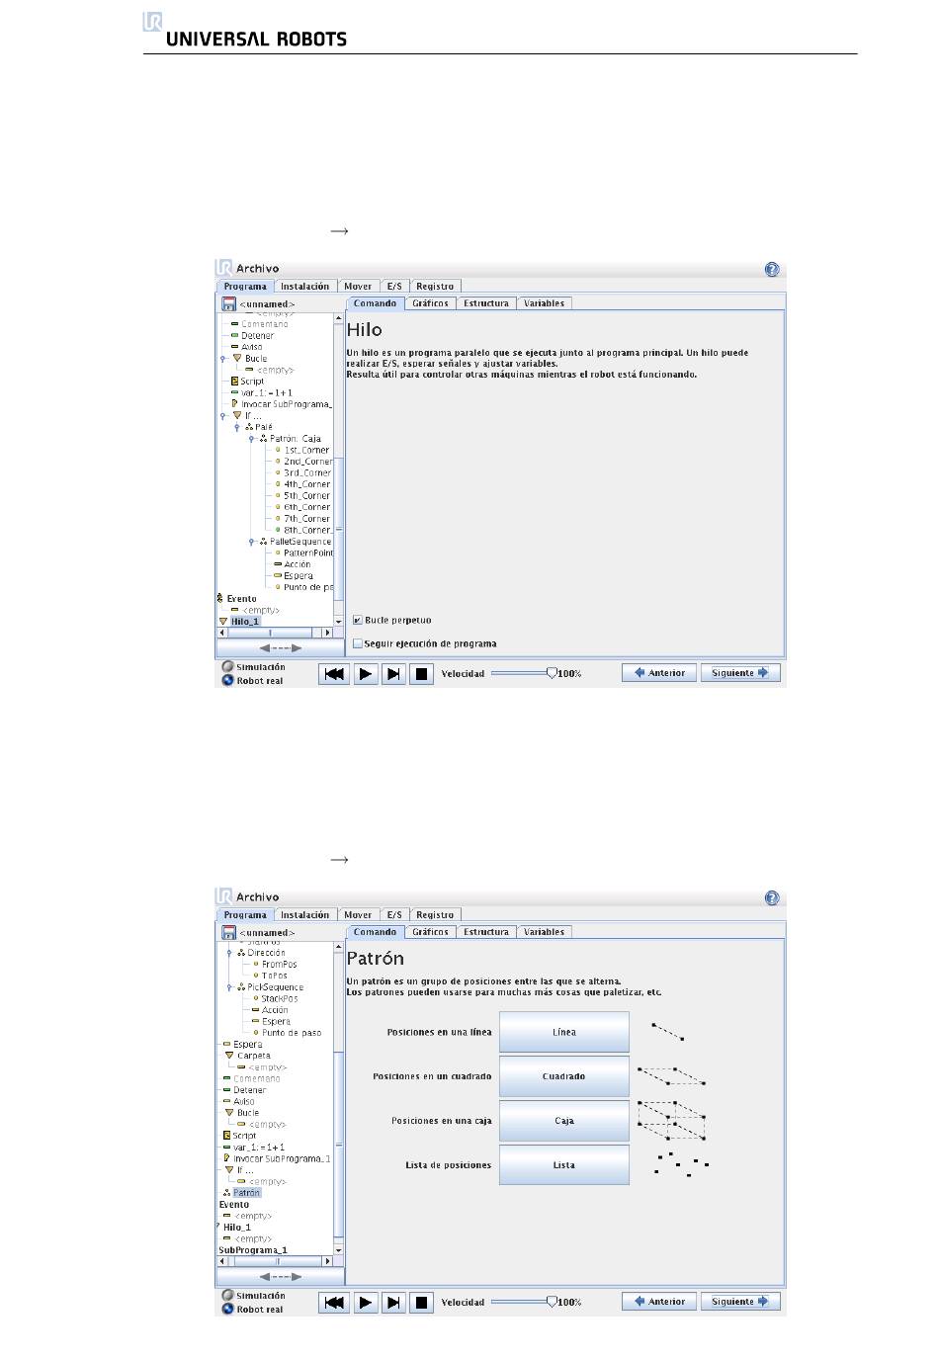Click the stop button in the Hilo screen
939x1362 pixels.
[421, 674]
